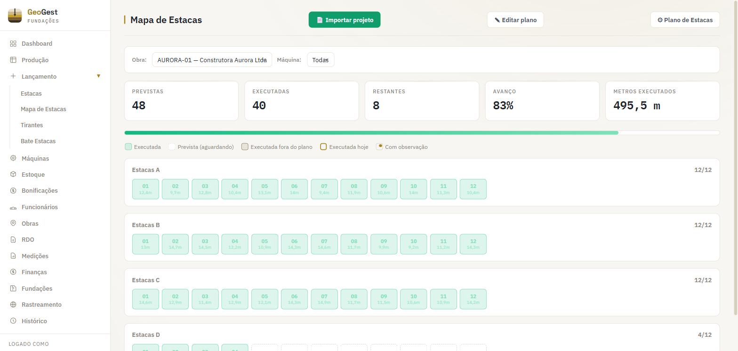Click the Histórico clock icon
The height and width of the screenshot is (351, 738).
tap(13, 321)
